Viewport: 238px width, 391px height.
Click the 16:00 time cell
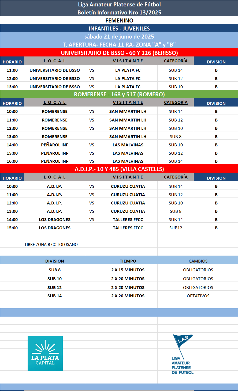pos(12,161)
